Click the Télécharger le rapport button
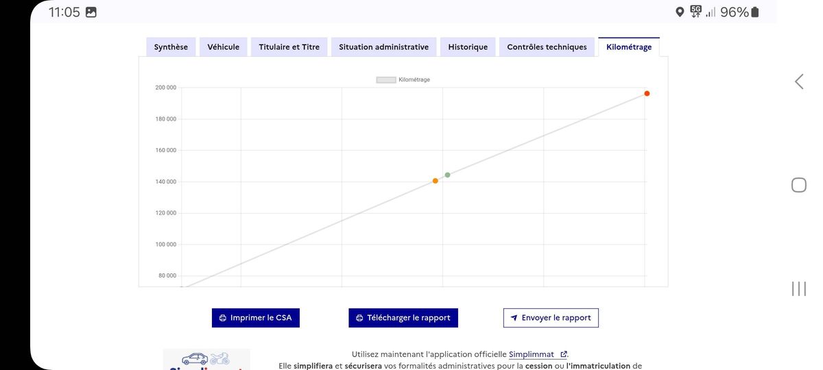 coord(403,318)
